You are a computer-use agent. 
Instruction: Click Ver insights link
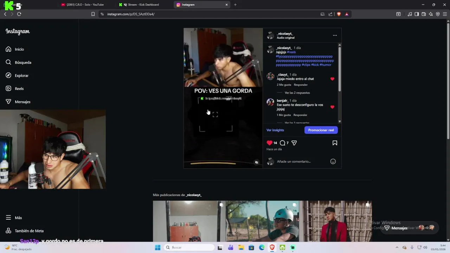[275, 130]
